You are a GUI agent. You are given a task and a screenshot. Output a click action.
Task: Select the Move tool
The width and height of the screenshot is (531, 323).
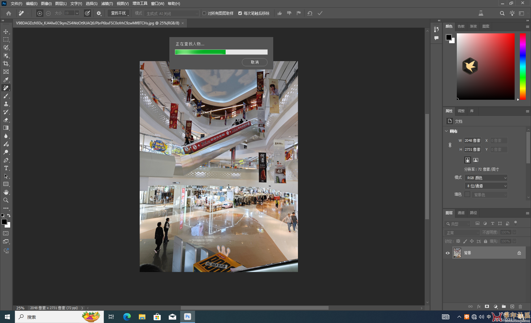pyautogui.click(x=6, y=31)
